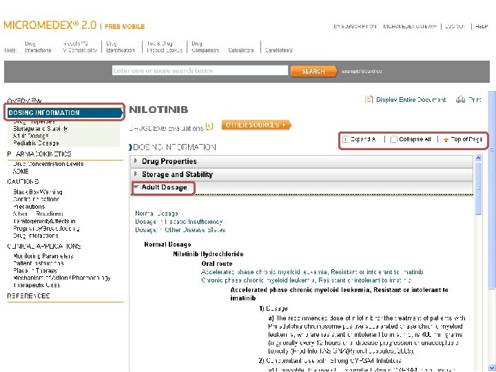Open Example Searches link

click(362, 71)
